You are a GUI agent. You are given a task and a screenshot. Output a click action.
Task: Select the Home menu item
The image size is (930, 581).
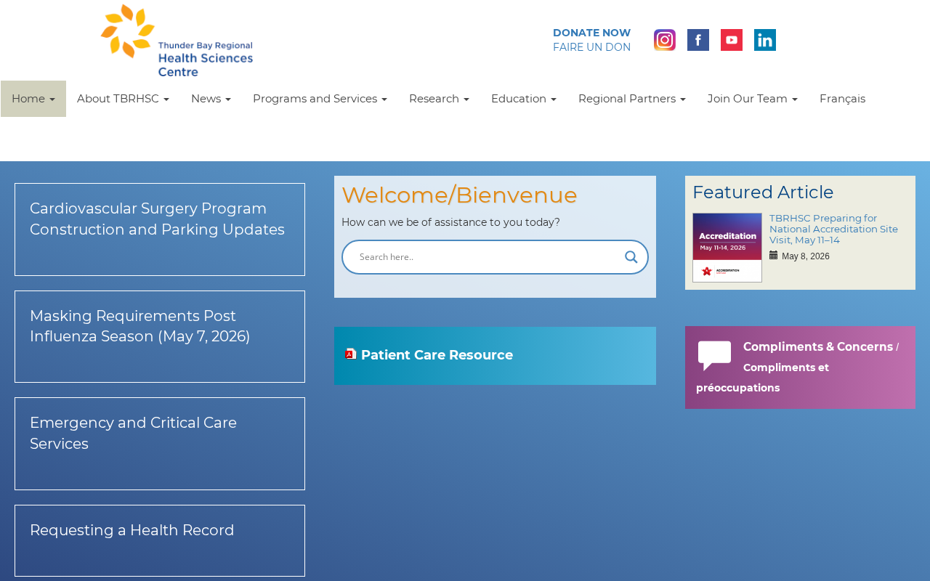coord(33,99)
